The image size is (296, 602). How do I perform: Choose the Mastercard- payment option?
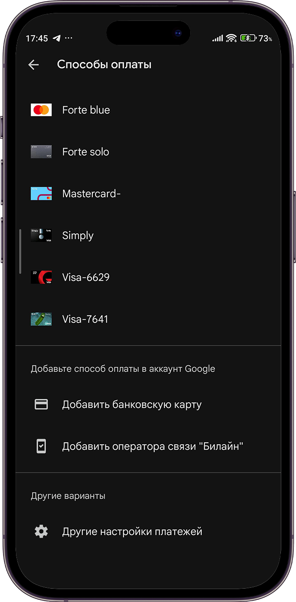pos(148,193)
